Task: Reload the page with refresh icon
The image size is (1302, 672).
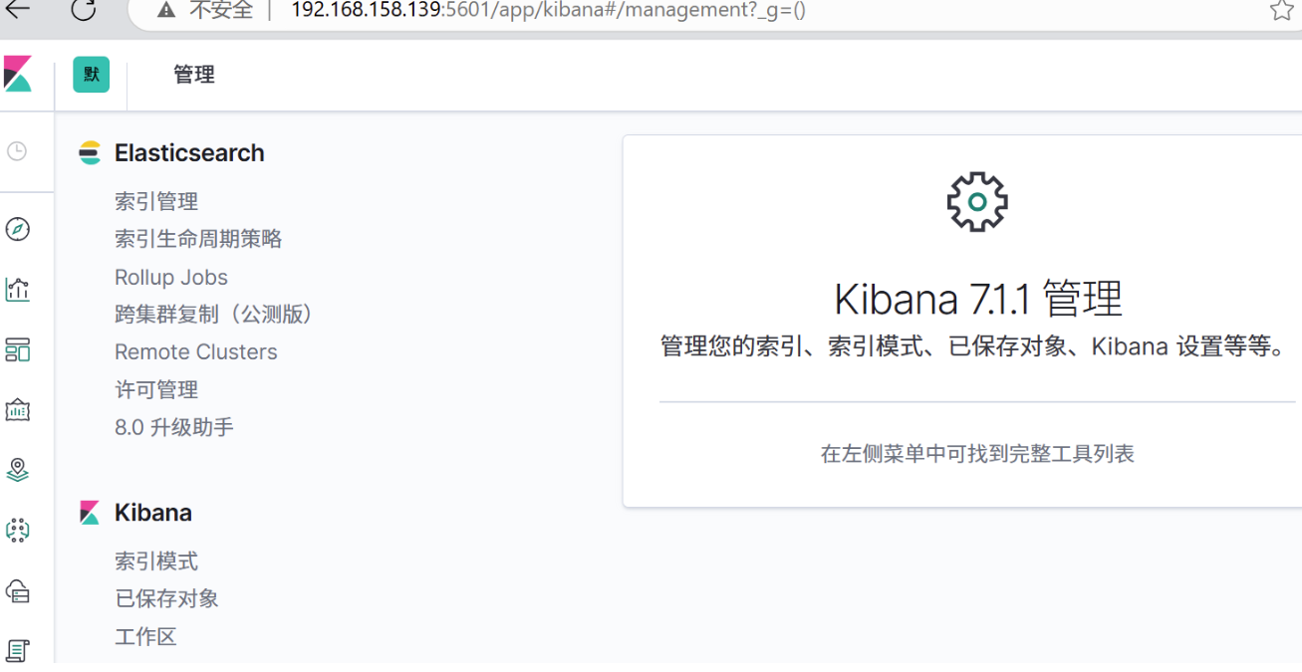Action: coord(84,10)
